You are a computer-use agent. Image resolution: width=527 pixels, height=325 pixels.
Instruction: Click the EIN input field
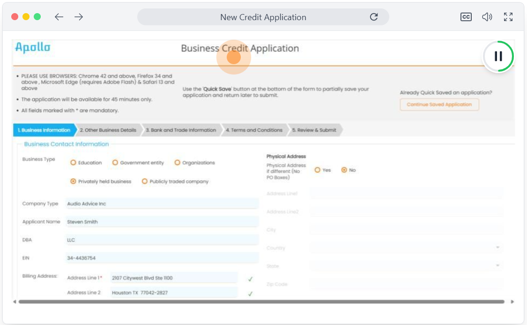[x=162, y=258]
